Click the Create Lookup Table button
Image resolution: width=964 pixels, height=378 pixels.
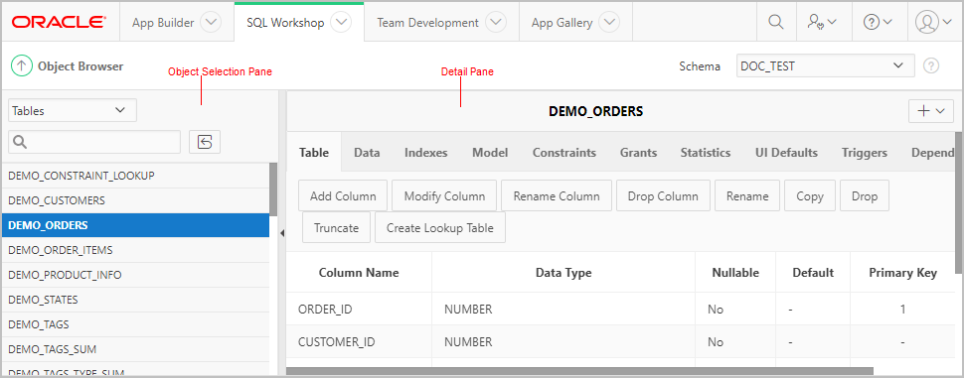tap(439, 227)
